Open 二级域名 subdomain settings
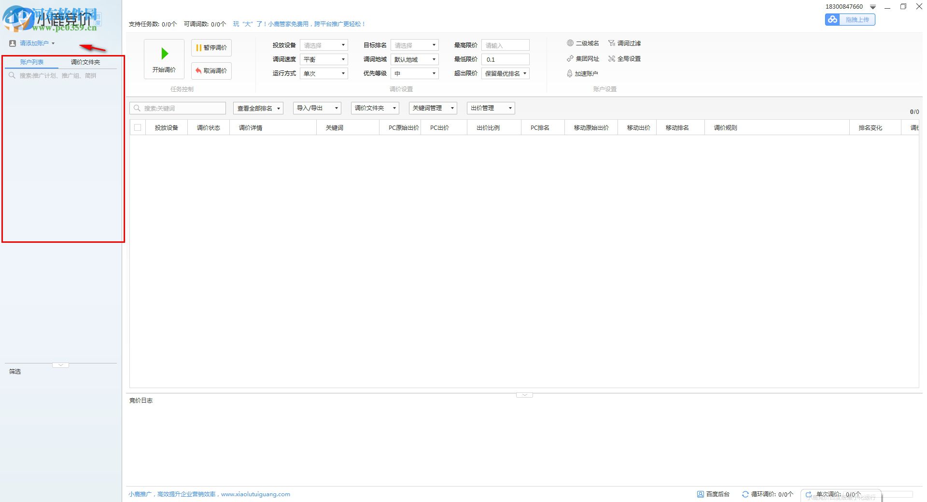 click(x=583, y=43)
